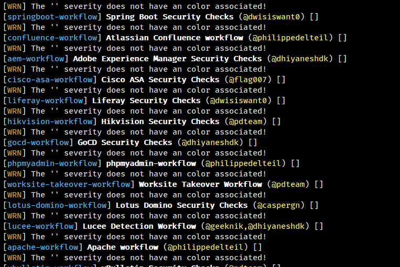Click the apache-workflow template ID
The height and width of the screenshot is (267, 400).
click(43, 247)
